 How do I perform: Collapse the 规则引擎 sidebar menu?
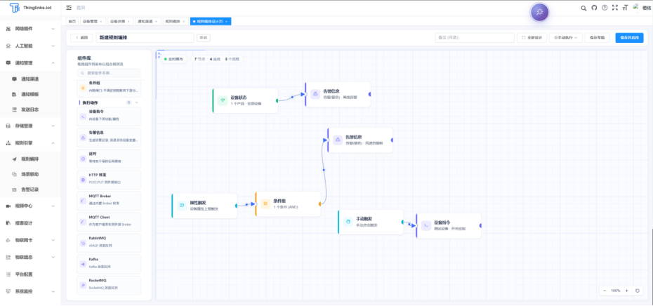tap(30, 142)
